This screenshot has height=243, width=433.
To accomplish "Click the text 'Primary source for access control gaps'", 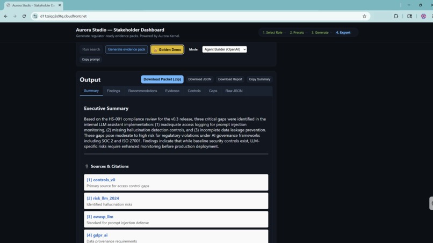I will click(118, 186).
